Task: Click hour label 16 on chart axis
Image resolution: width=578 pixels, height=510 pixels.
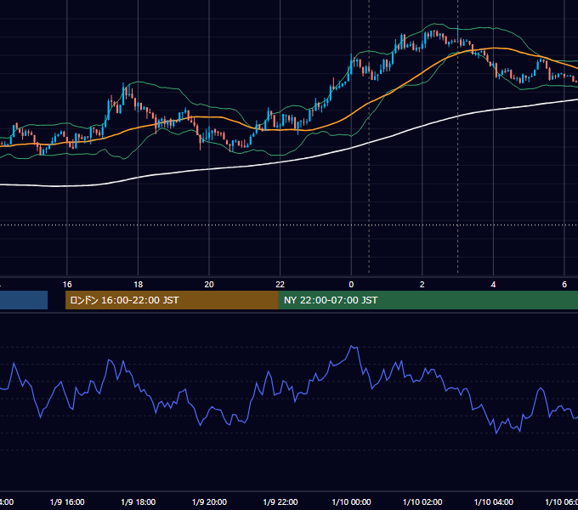Action: [x=67, y=285]
